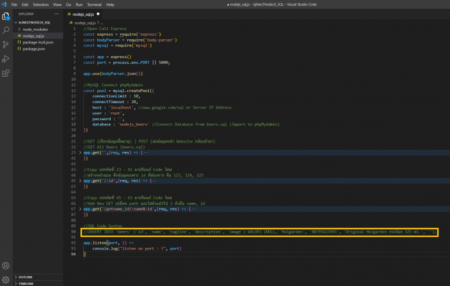Unfold the app.get('/:id') block on line 45
The width and height of the screenshot is (450, 286).
(80, 181)
